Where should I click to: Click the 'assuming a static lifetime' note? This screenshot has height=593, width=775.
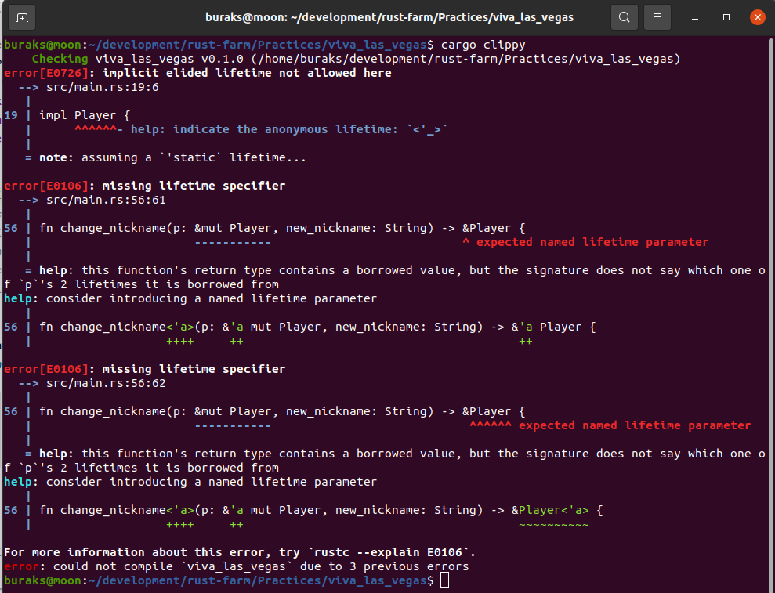coord(172,157)
